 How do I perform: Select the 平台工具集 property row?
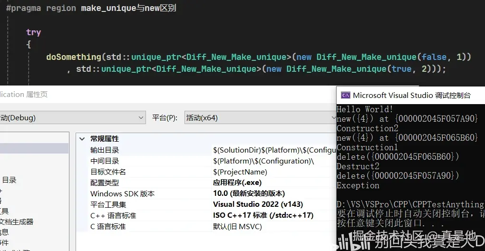[206, 204]
